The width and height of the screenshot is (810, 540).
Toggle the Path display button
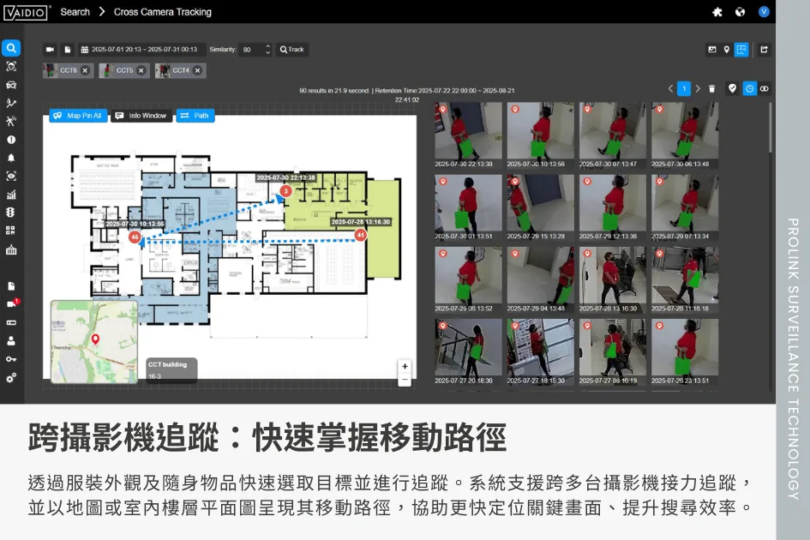195,116
